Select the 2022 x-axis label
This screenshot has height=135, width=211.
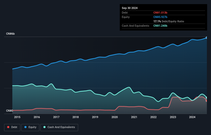pos(153,117)
